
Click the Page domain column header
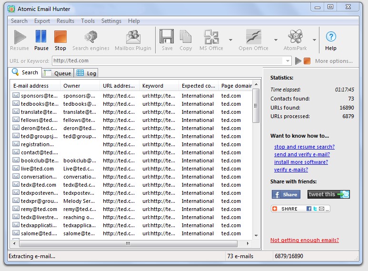236,86
